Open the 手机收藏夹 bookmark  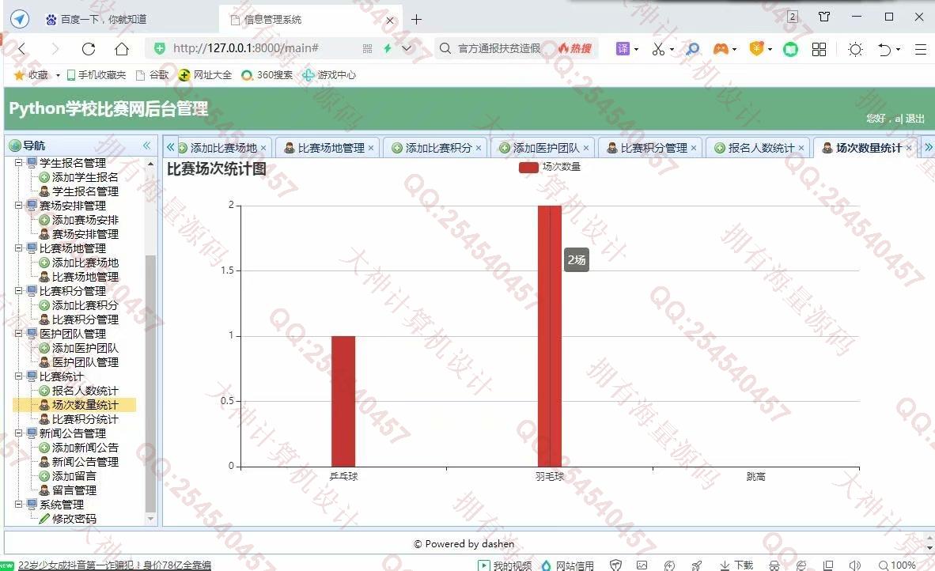(x=96, y=74)
